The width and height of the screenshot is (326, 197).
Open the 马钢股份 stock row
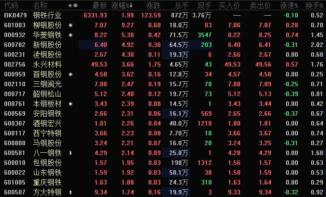point(163,143)
